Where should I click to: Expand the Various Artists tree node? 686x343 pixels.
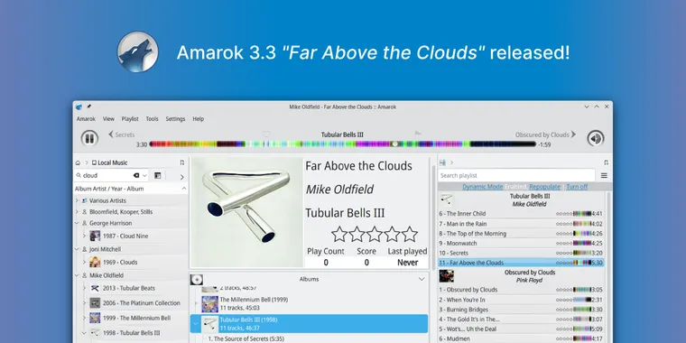(77, 200)
